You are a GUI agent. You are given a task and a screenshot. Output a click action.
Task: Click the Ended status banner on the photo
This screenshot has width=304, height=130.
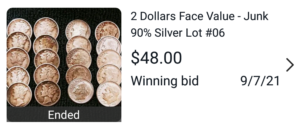64,115
